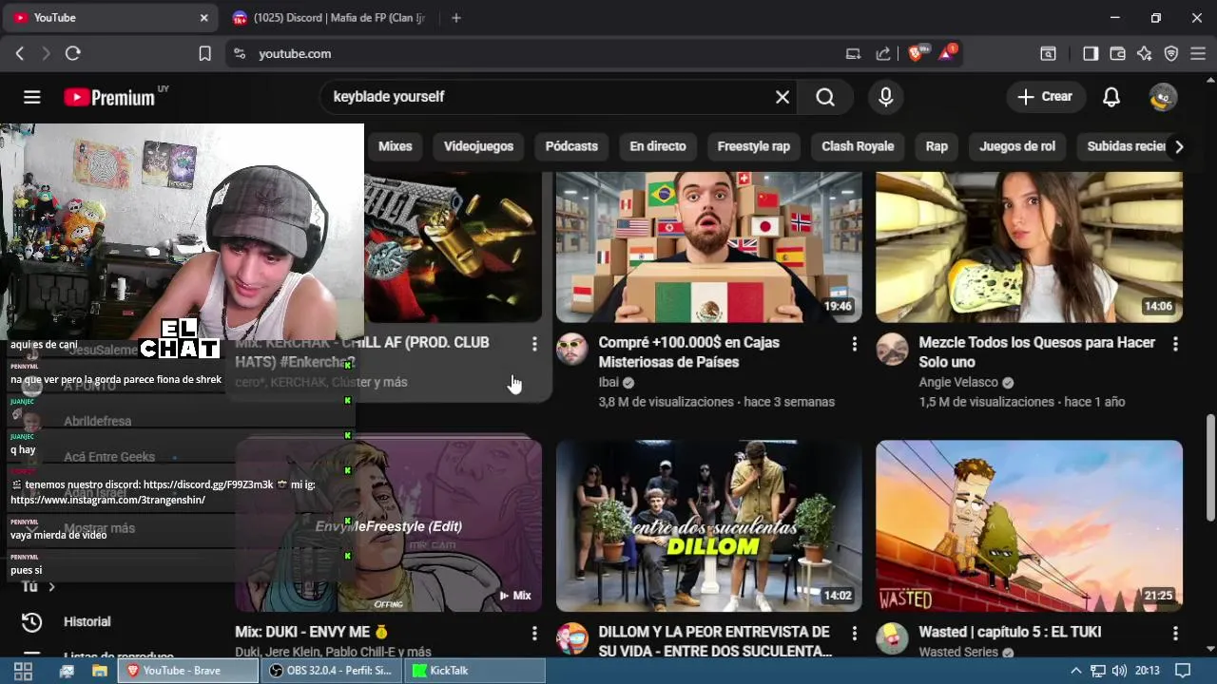Filter by the Clash Royale chip
The height and width of the screenshot is (684, 1217).
[x=858, y=146]
